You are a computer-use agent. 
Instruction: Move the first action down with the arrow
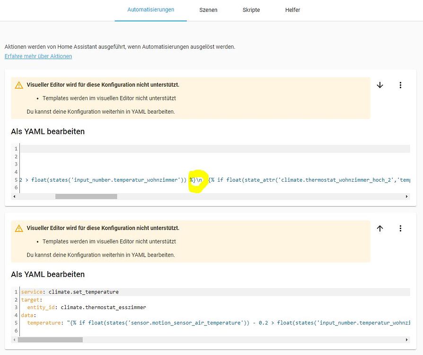(380, 85)
